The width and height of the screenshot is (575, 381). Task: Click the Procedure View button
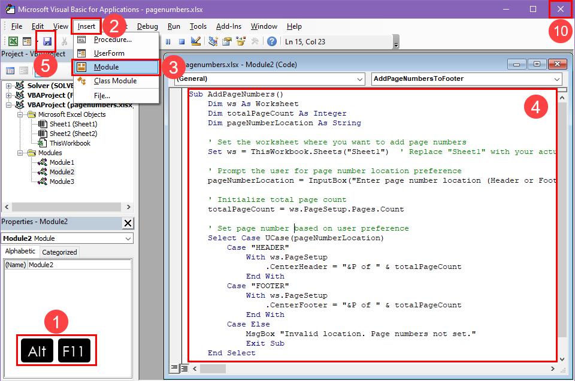[x=174, y=368]
